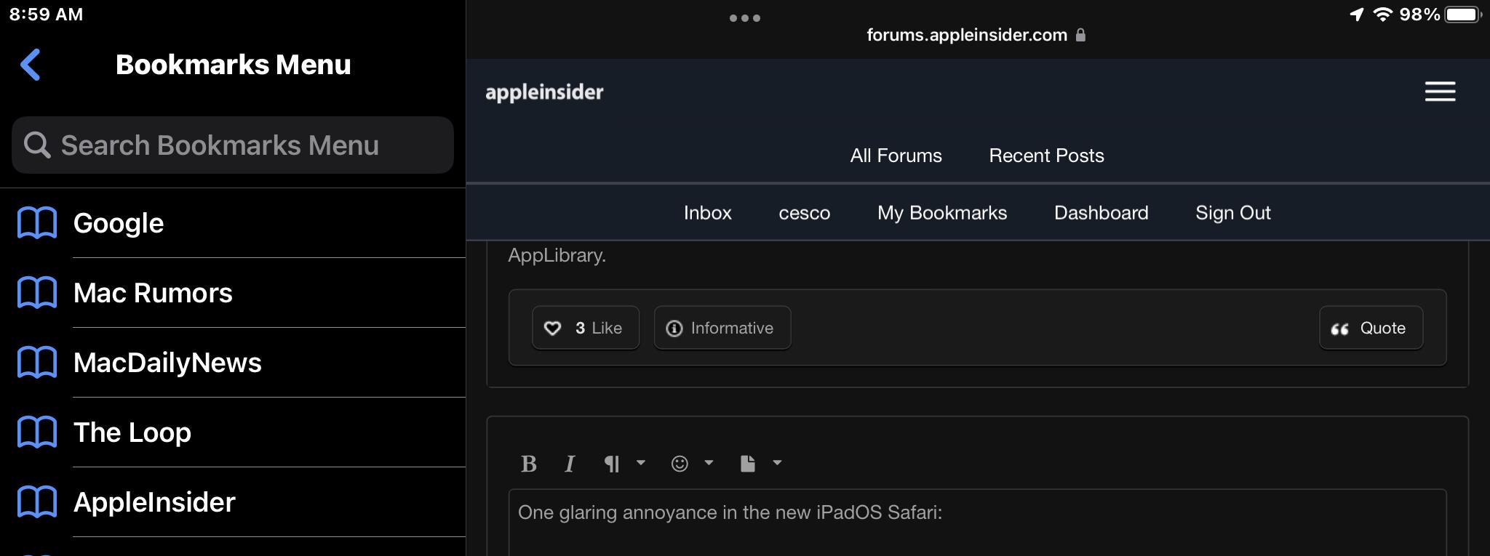This screenshot has height=556, width=1490.
Task: Tap the three-dot multitasking control
Action: click(x=744, y=18)
